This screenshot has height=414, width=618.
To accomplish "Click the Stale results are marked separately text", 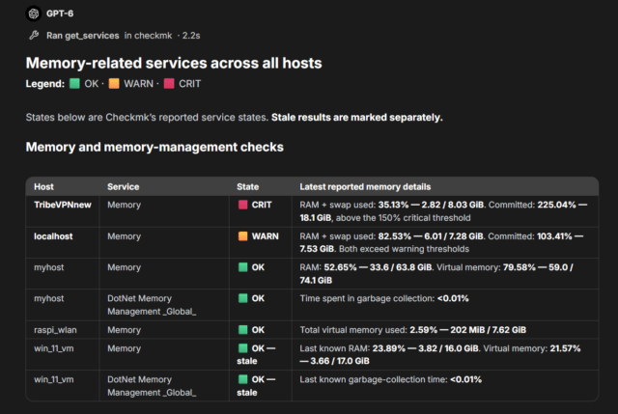I will pos(357,118).
